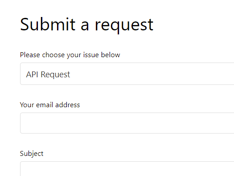Place cursor in the empty Subject box
The width and height of the screenshot is (234, 176).
tap(127, 169)
